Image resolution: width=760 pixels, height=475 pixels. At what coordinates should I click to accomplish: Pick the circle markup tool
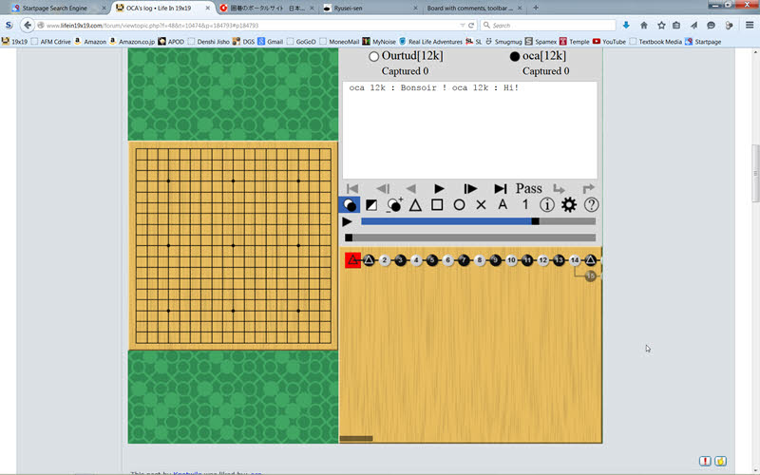(x=459, y=204)
